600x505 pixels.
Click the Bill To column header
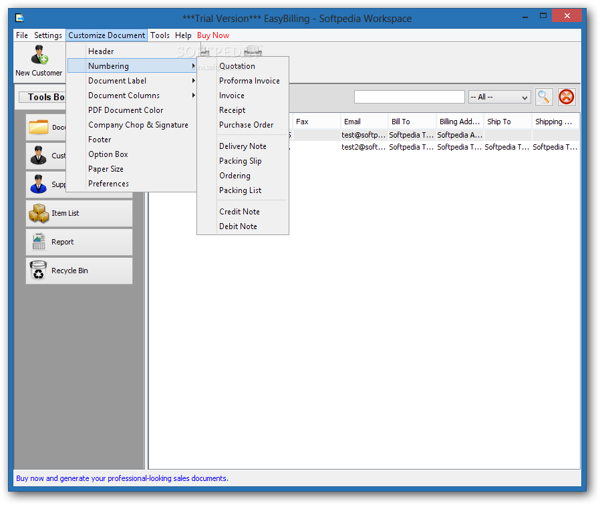click(x=412, y=122)
